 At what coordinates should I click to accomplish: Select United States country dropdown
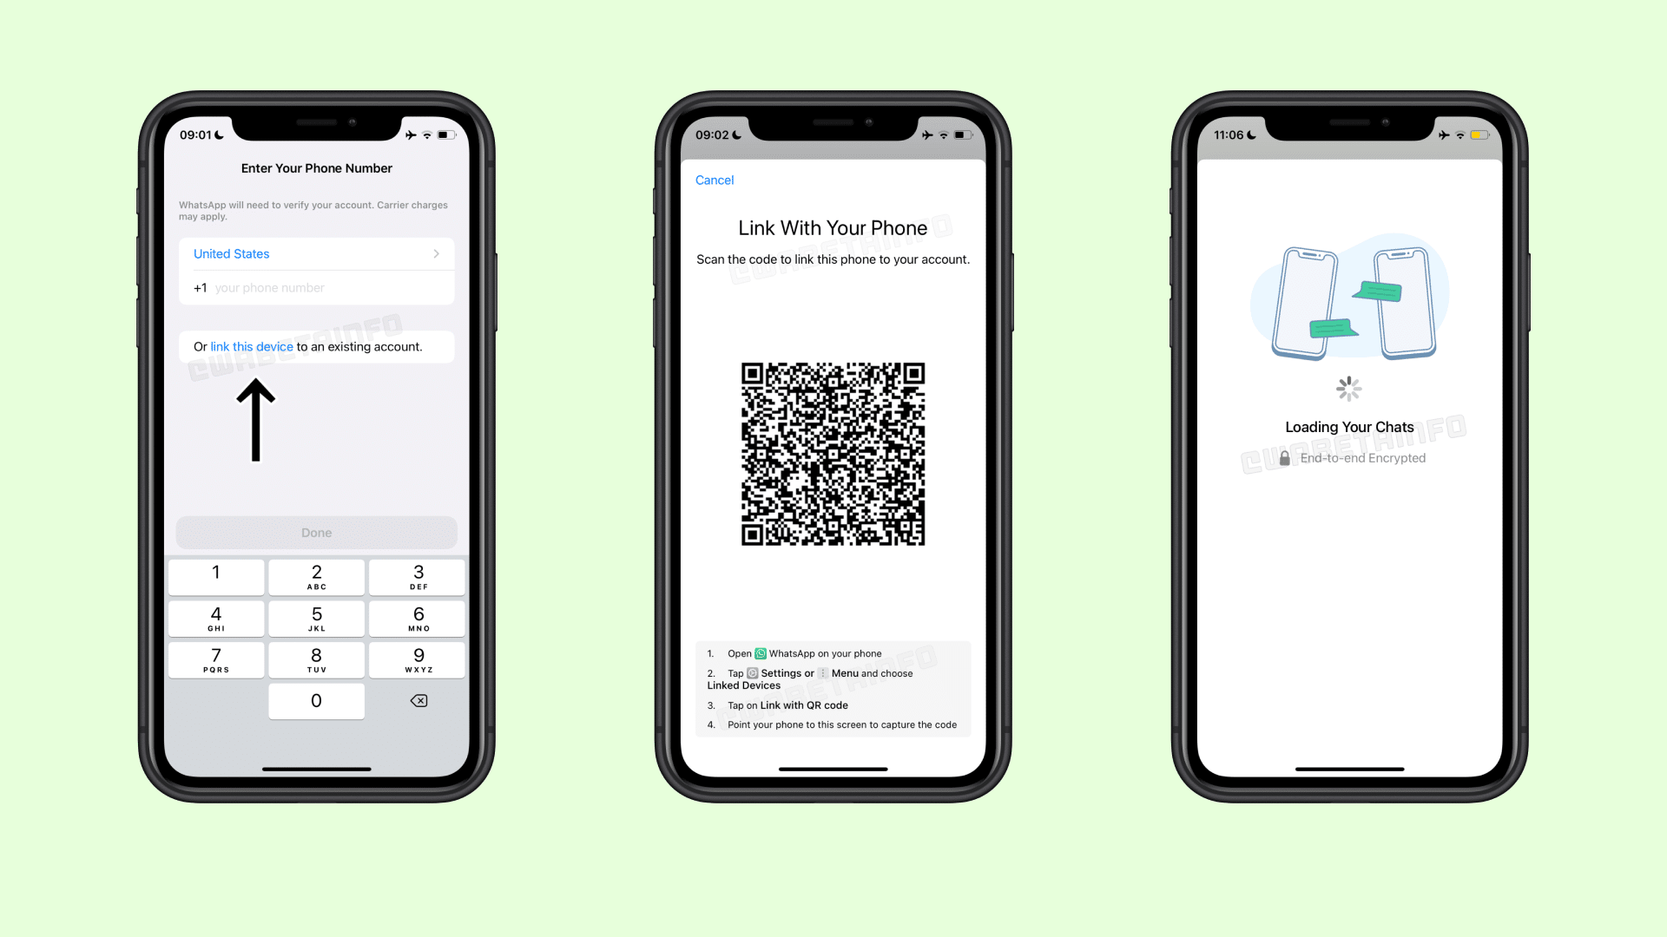pyautogui.click(x=315, y=252)
